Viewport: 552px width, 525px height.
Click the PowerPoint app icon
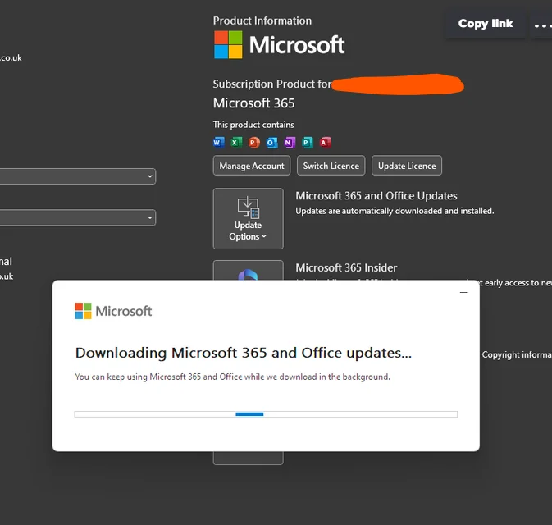point(253,142)
